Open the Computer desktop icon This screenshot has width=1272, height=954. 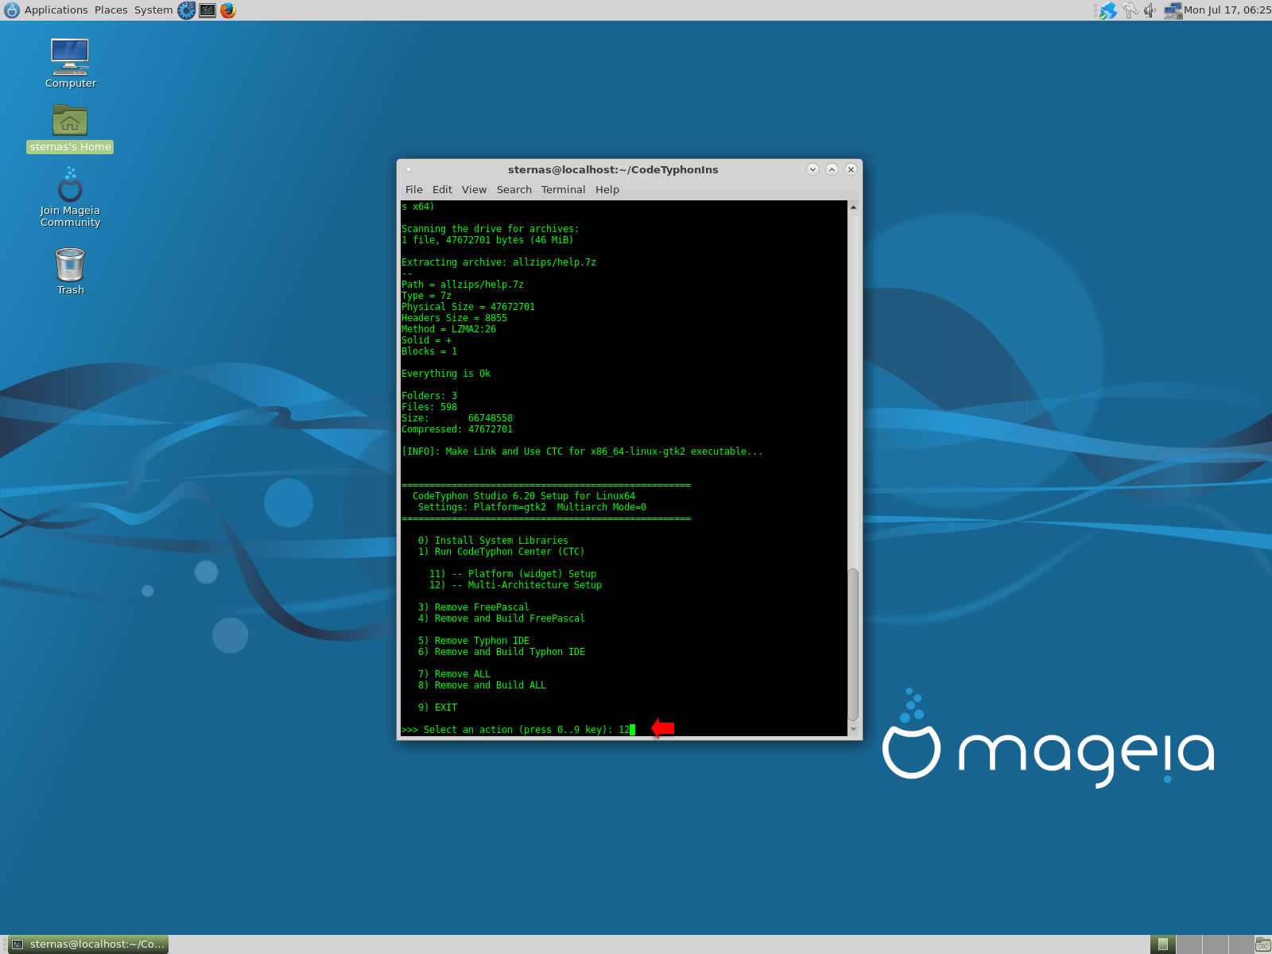pyautogui.click(x=70, y=56)
